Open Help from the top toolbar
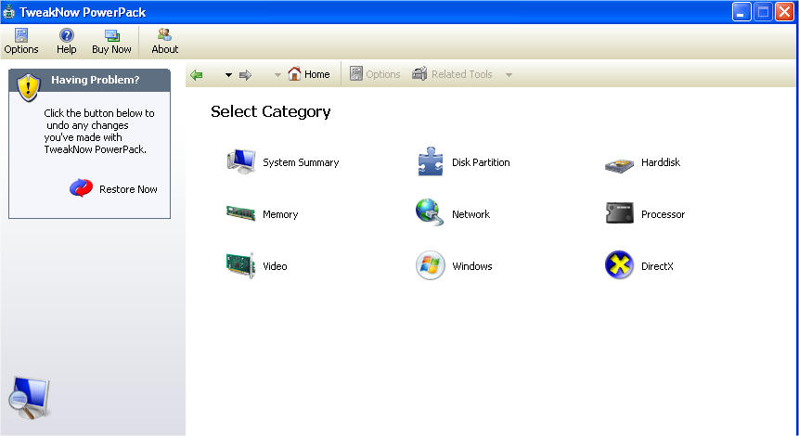 [x=66, y=41]
